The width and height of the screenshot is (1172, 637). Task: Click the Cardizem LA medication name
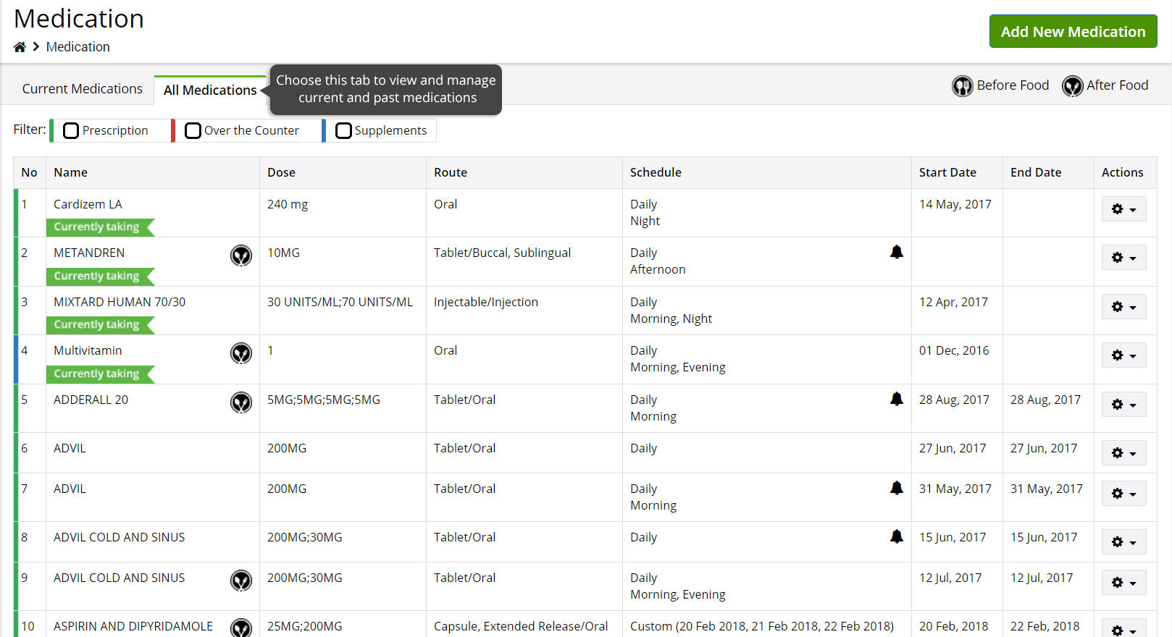point(88,204)
